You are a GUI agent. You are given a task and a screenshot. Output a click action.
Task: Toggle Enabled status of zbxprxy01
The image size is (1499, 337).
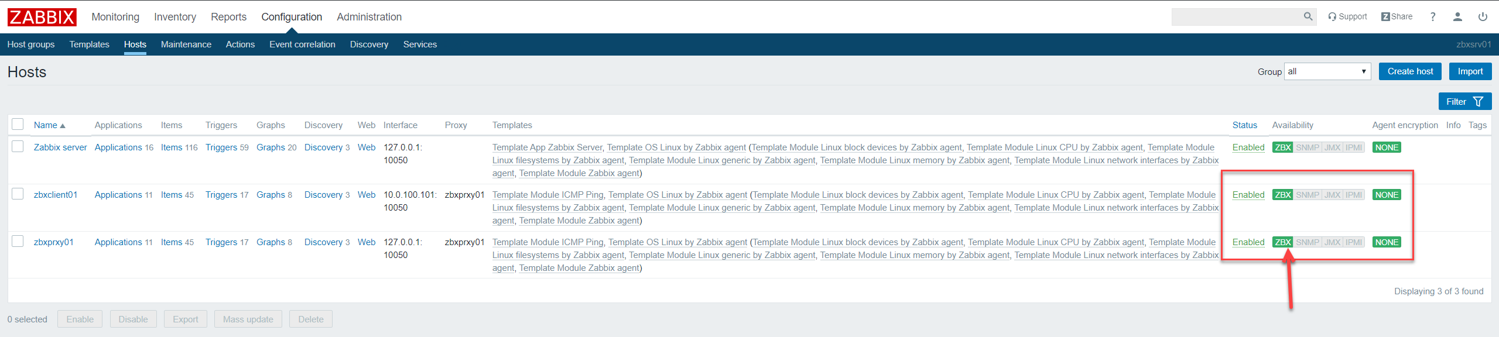1248,242
